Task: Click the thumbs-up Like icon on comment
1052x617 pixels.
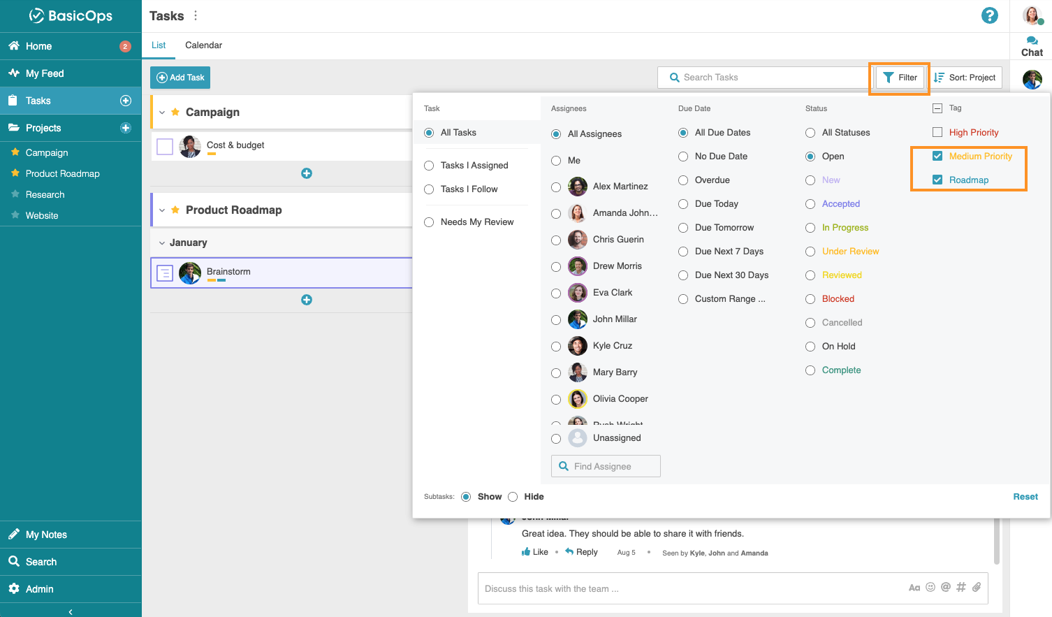Action: [526, 552]
